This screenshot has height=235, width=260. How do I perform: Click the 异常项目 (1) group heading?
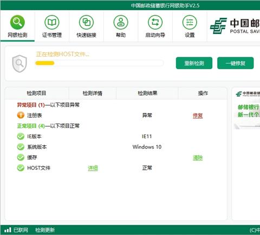[48, 105]
